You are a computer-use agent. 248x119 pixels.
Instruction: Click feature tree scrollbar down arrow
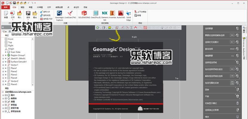33,85
